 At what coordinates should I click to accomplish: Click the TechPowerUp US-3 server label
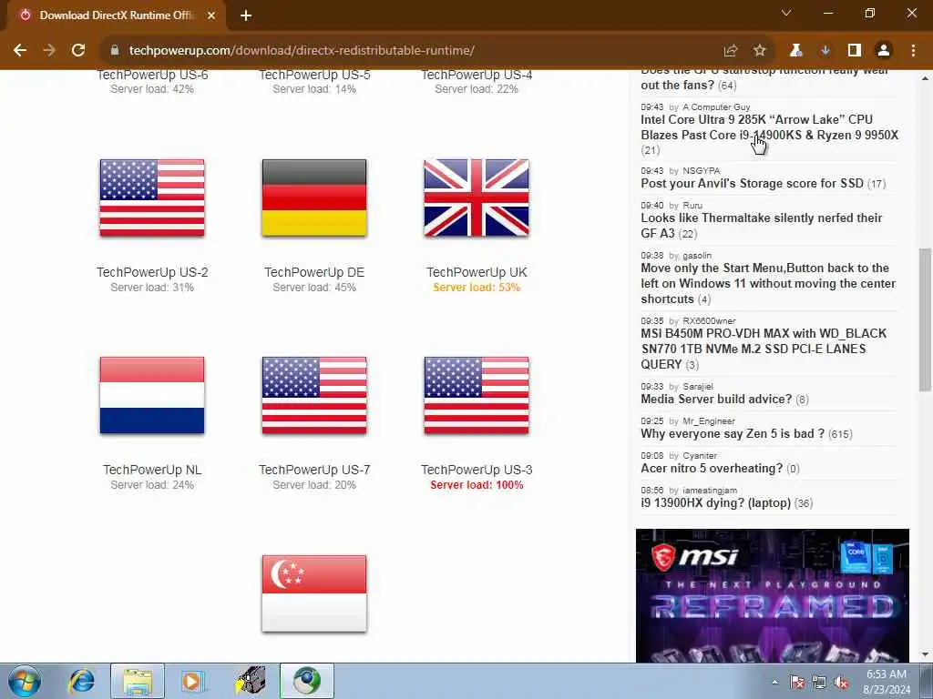(x=477, y=470)
